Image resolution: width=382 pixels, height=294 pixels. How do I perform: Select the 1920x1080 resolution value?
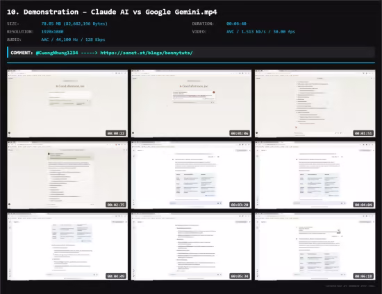52,32
